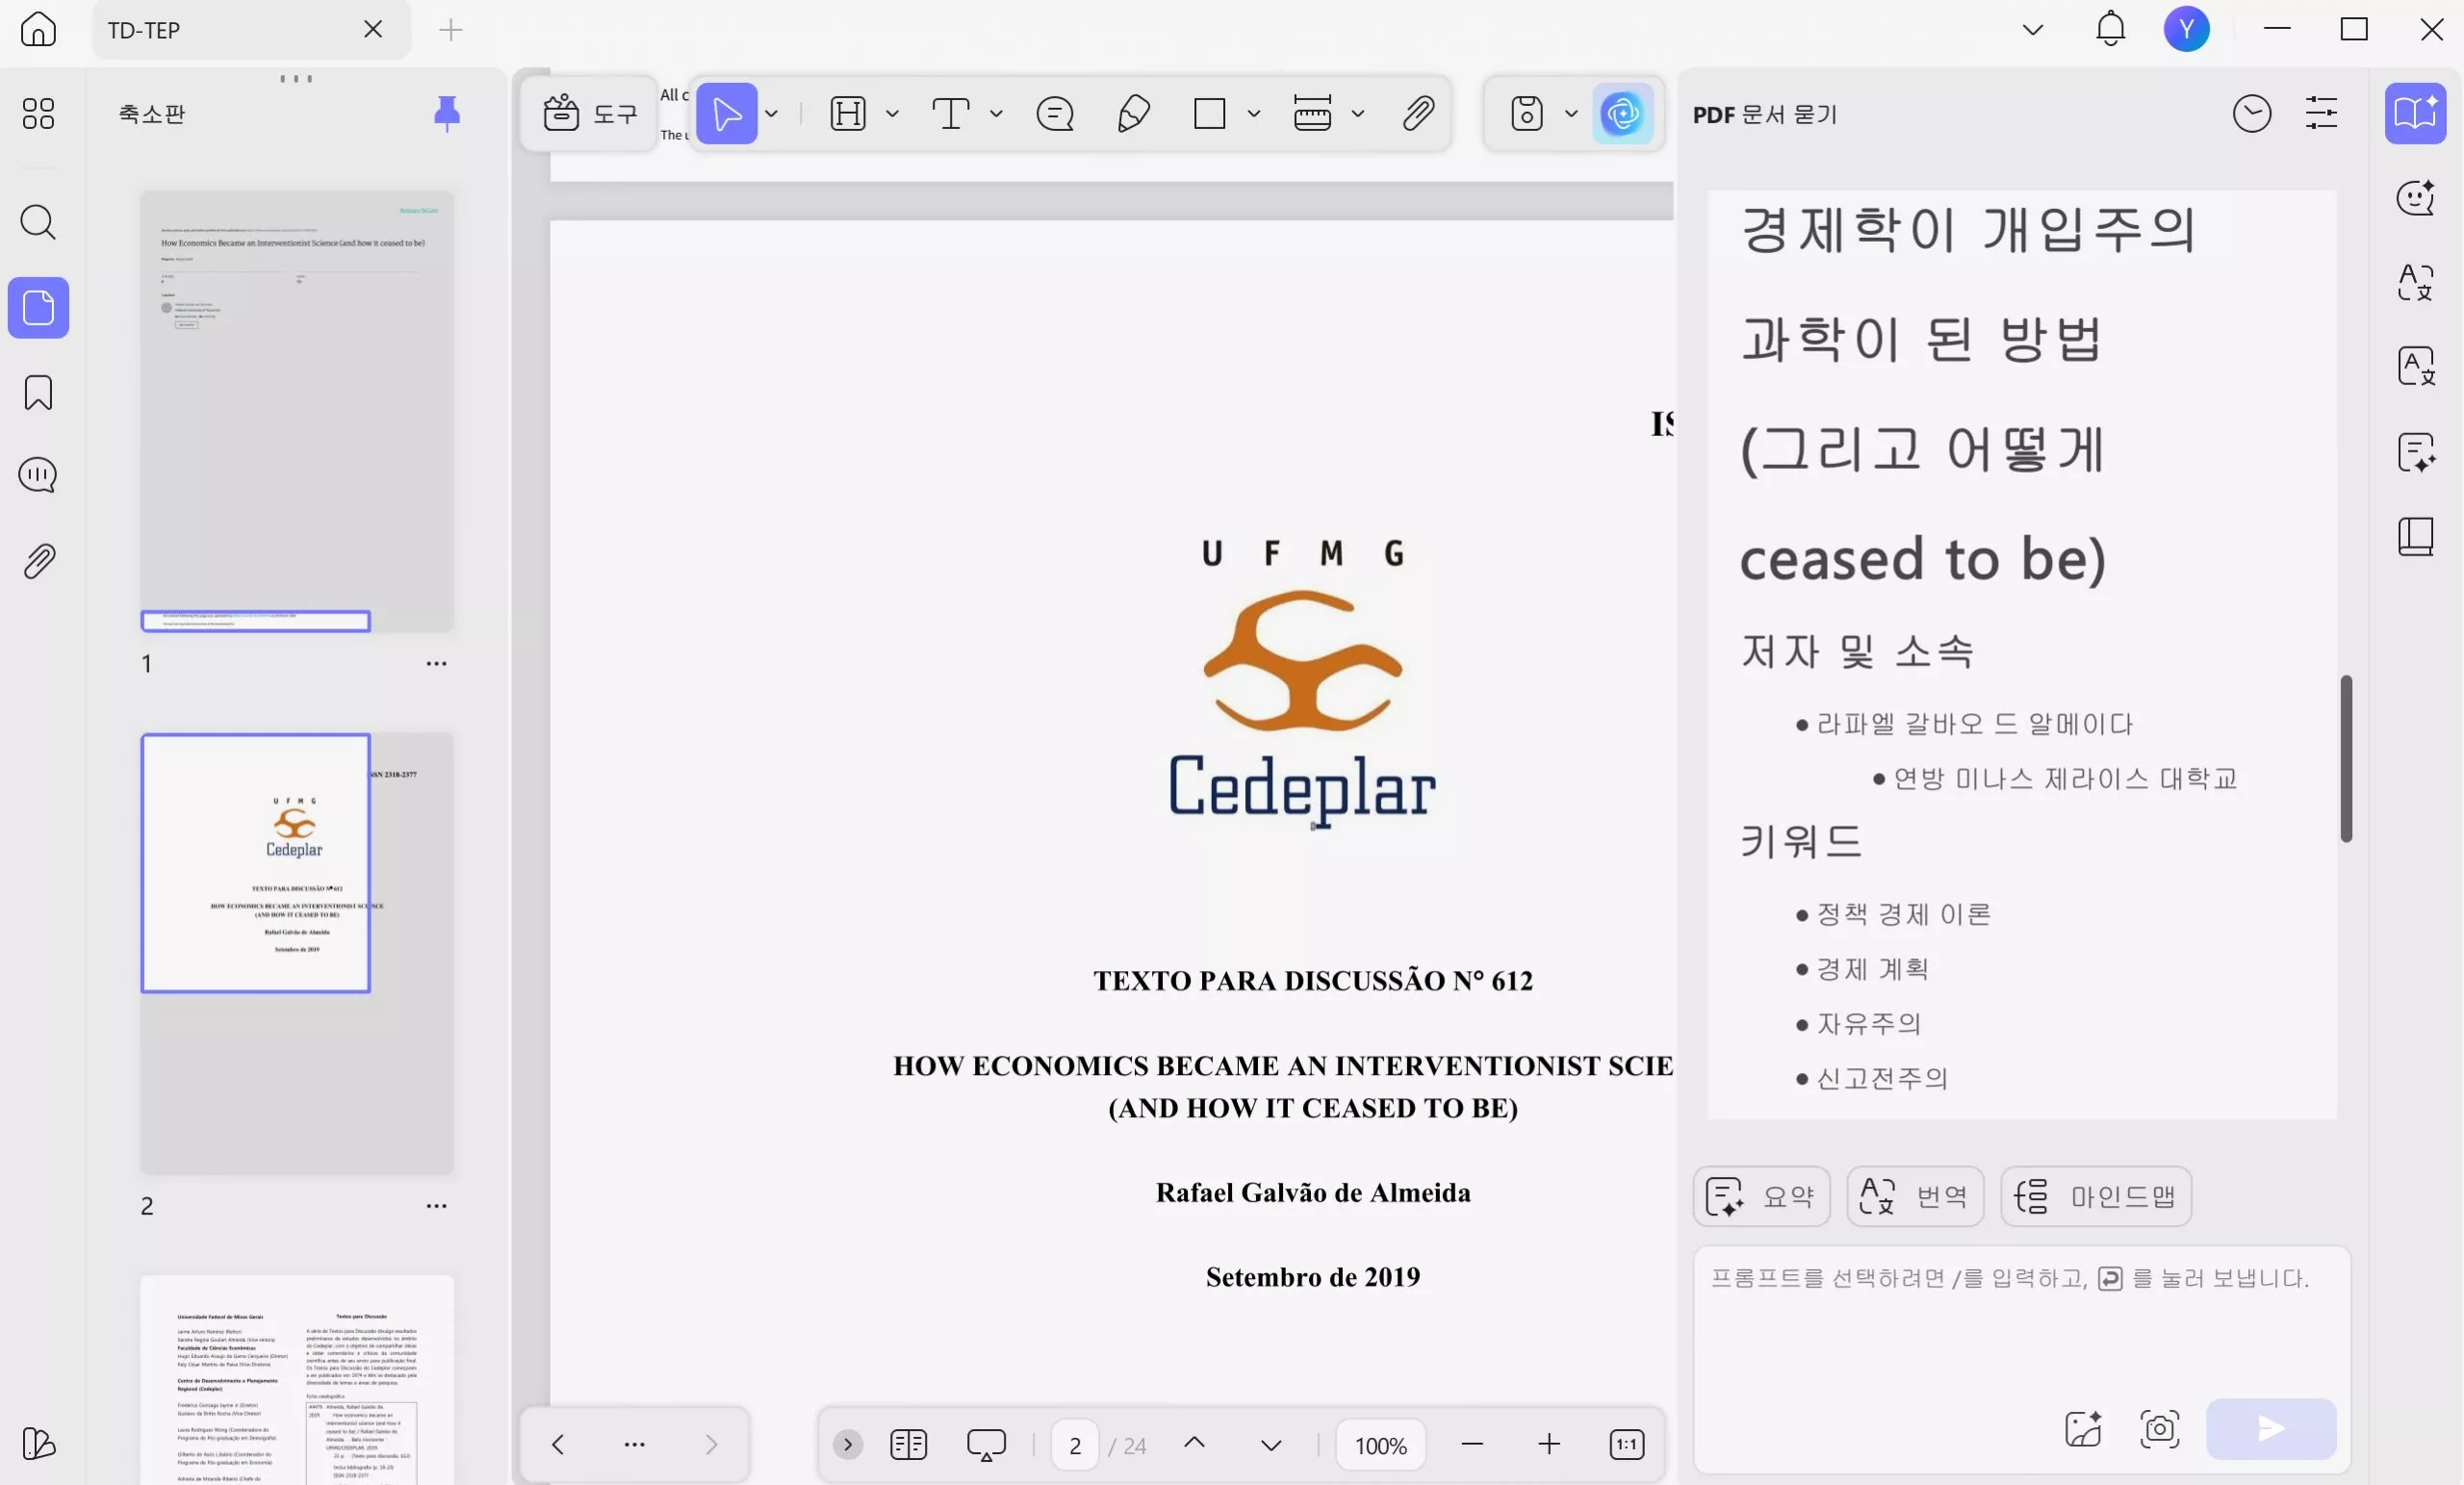Click the page number field showing 2
Image resolution: width=2464 pixels, height=1485 pixels.
click(x=1075, y=1444)
